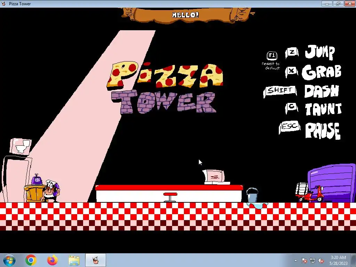Open Windows Explorer from the taskbar
Image resolution: width=356 pixels, height=267 pixels.
pyautogui.click(x=74, y=260)
